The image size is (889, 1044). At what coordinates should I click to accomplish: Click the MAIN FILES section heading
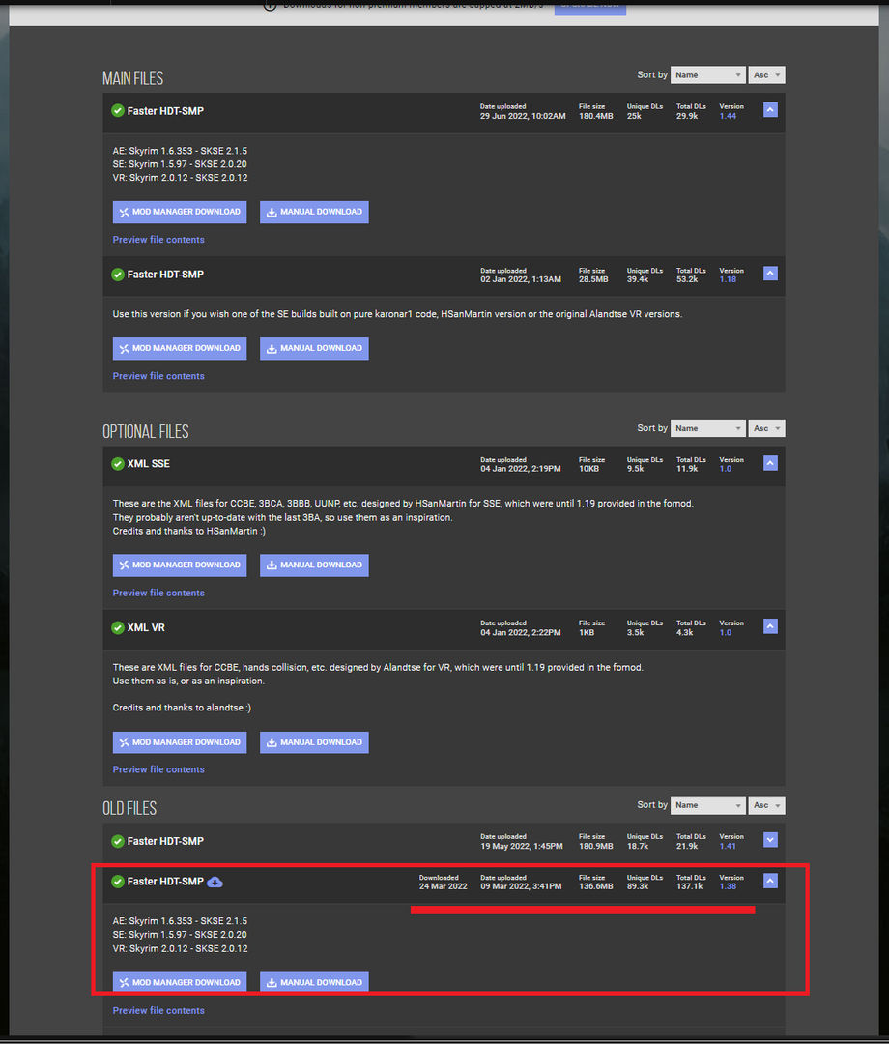click(133, 78)
